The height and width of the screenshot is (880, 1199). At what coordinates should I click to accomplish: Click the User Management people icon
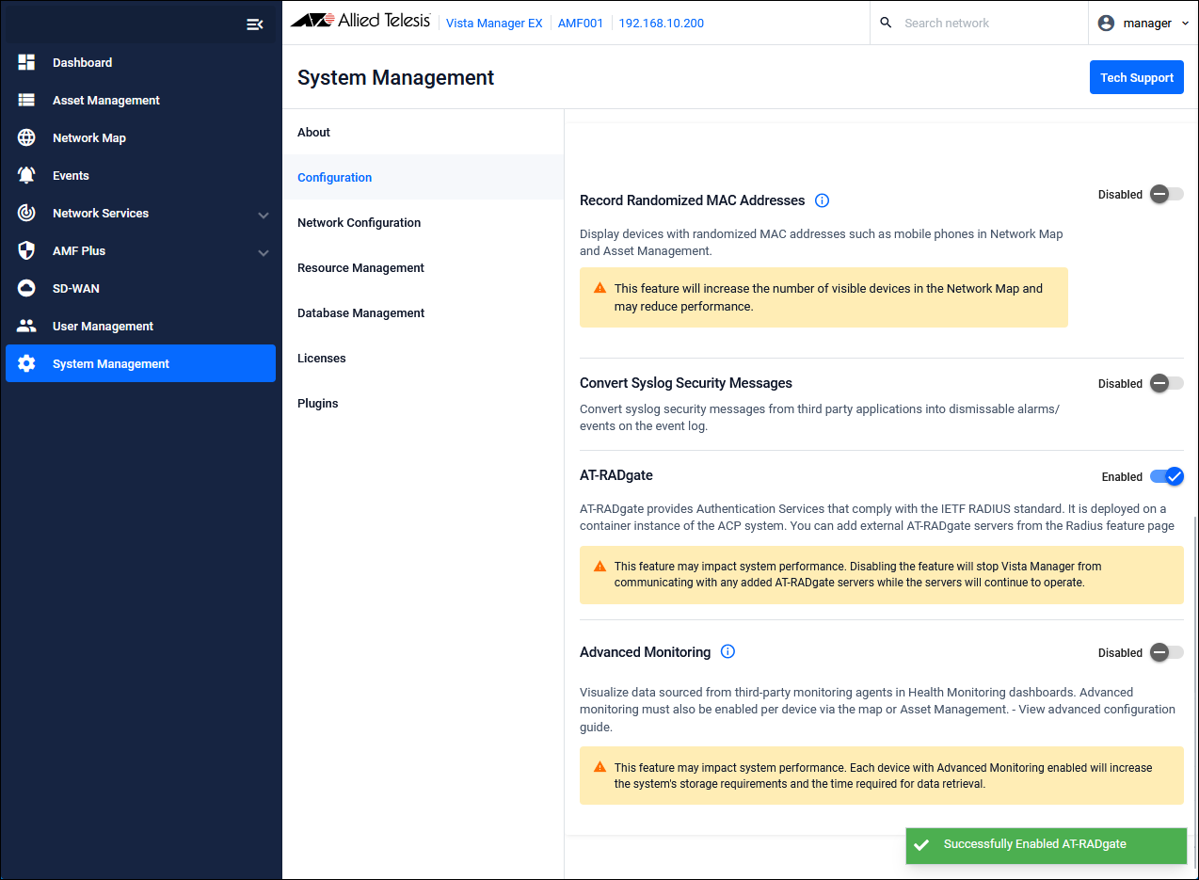point(26,326)
